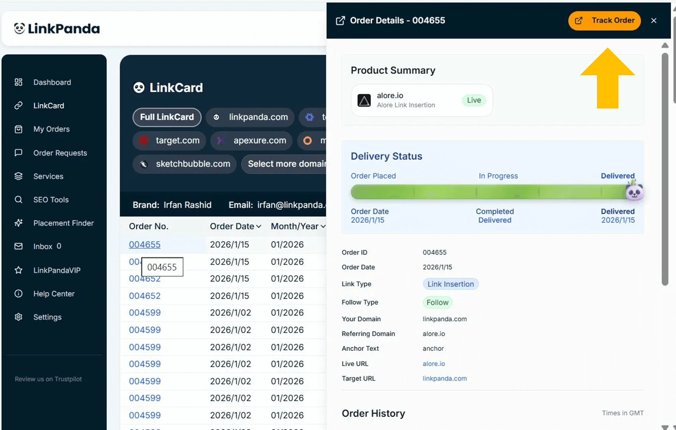Viewport: 676px width, 430px height.
Task: Select the Placement Finder sparkle icon
Action: (x=18, y=223)
